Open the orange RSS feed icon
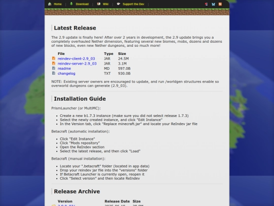The image size is (274, 206). point(220,4)
